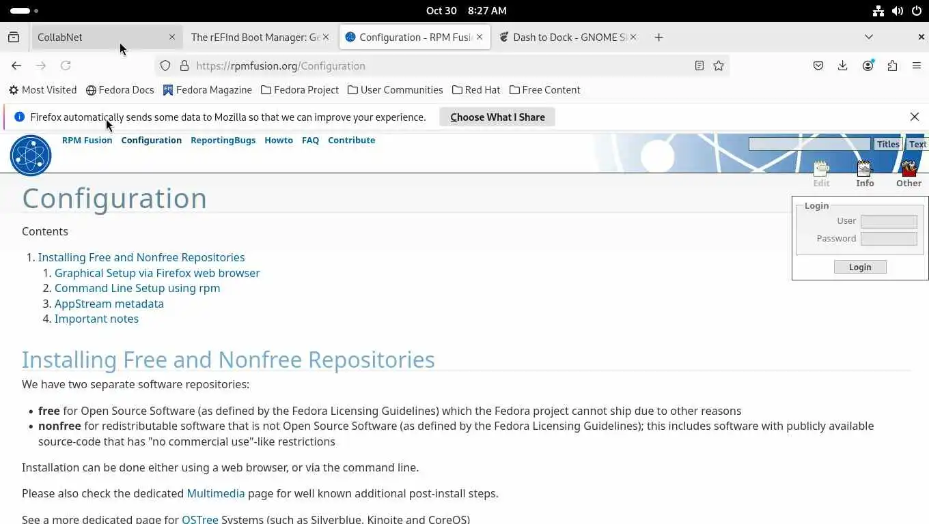Viewport: 929px width, 524px height.
Task: Click the Titles search button
Action: point(888,144)
